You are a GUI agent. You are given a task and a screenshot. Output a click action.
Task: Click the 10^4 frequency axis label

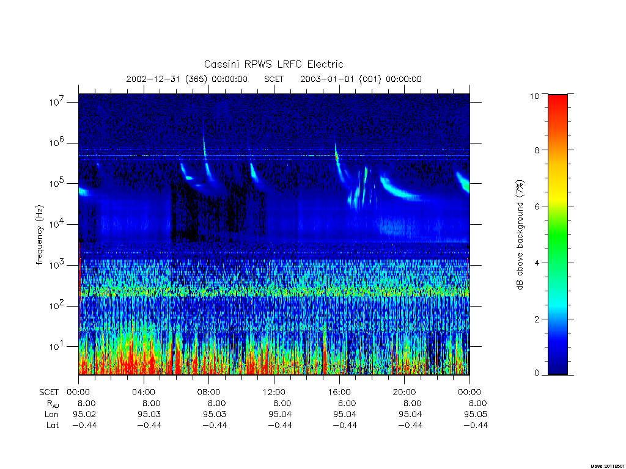(x=57, y=224)
